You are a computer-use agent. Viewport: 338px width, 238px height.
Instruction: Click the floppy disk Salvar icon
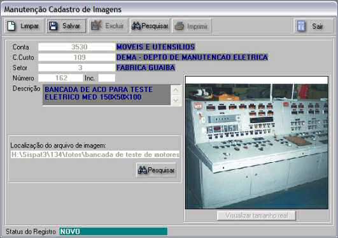53,26
